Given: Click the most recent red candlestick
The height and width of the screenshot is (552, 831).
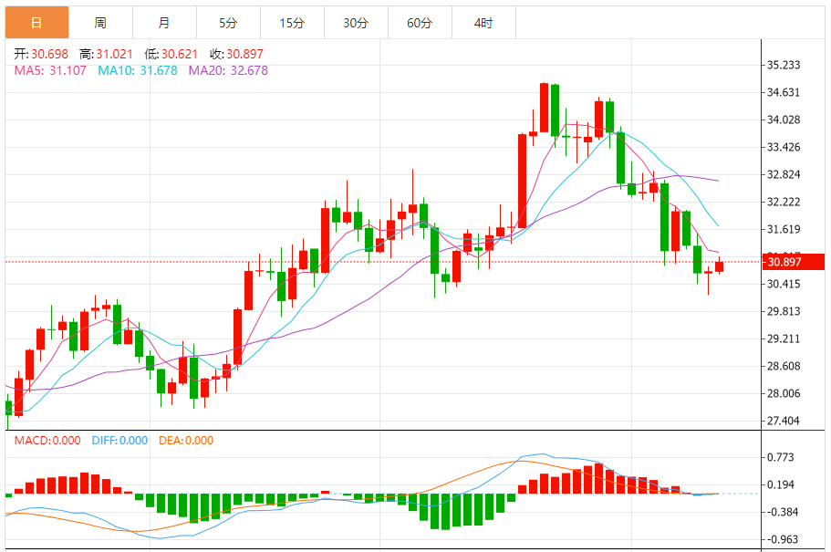Looking at the screenshot, I should [x=719, y=266].
